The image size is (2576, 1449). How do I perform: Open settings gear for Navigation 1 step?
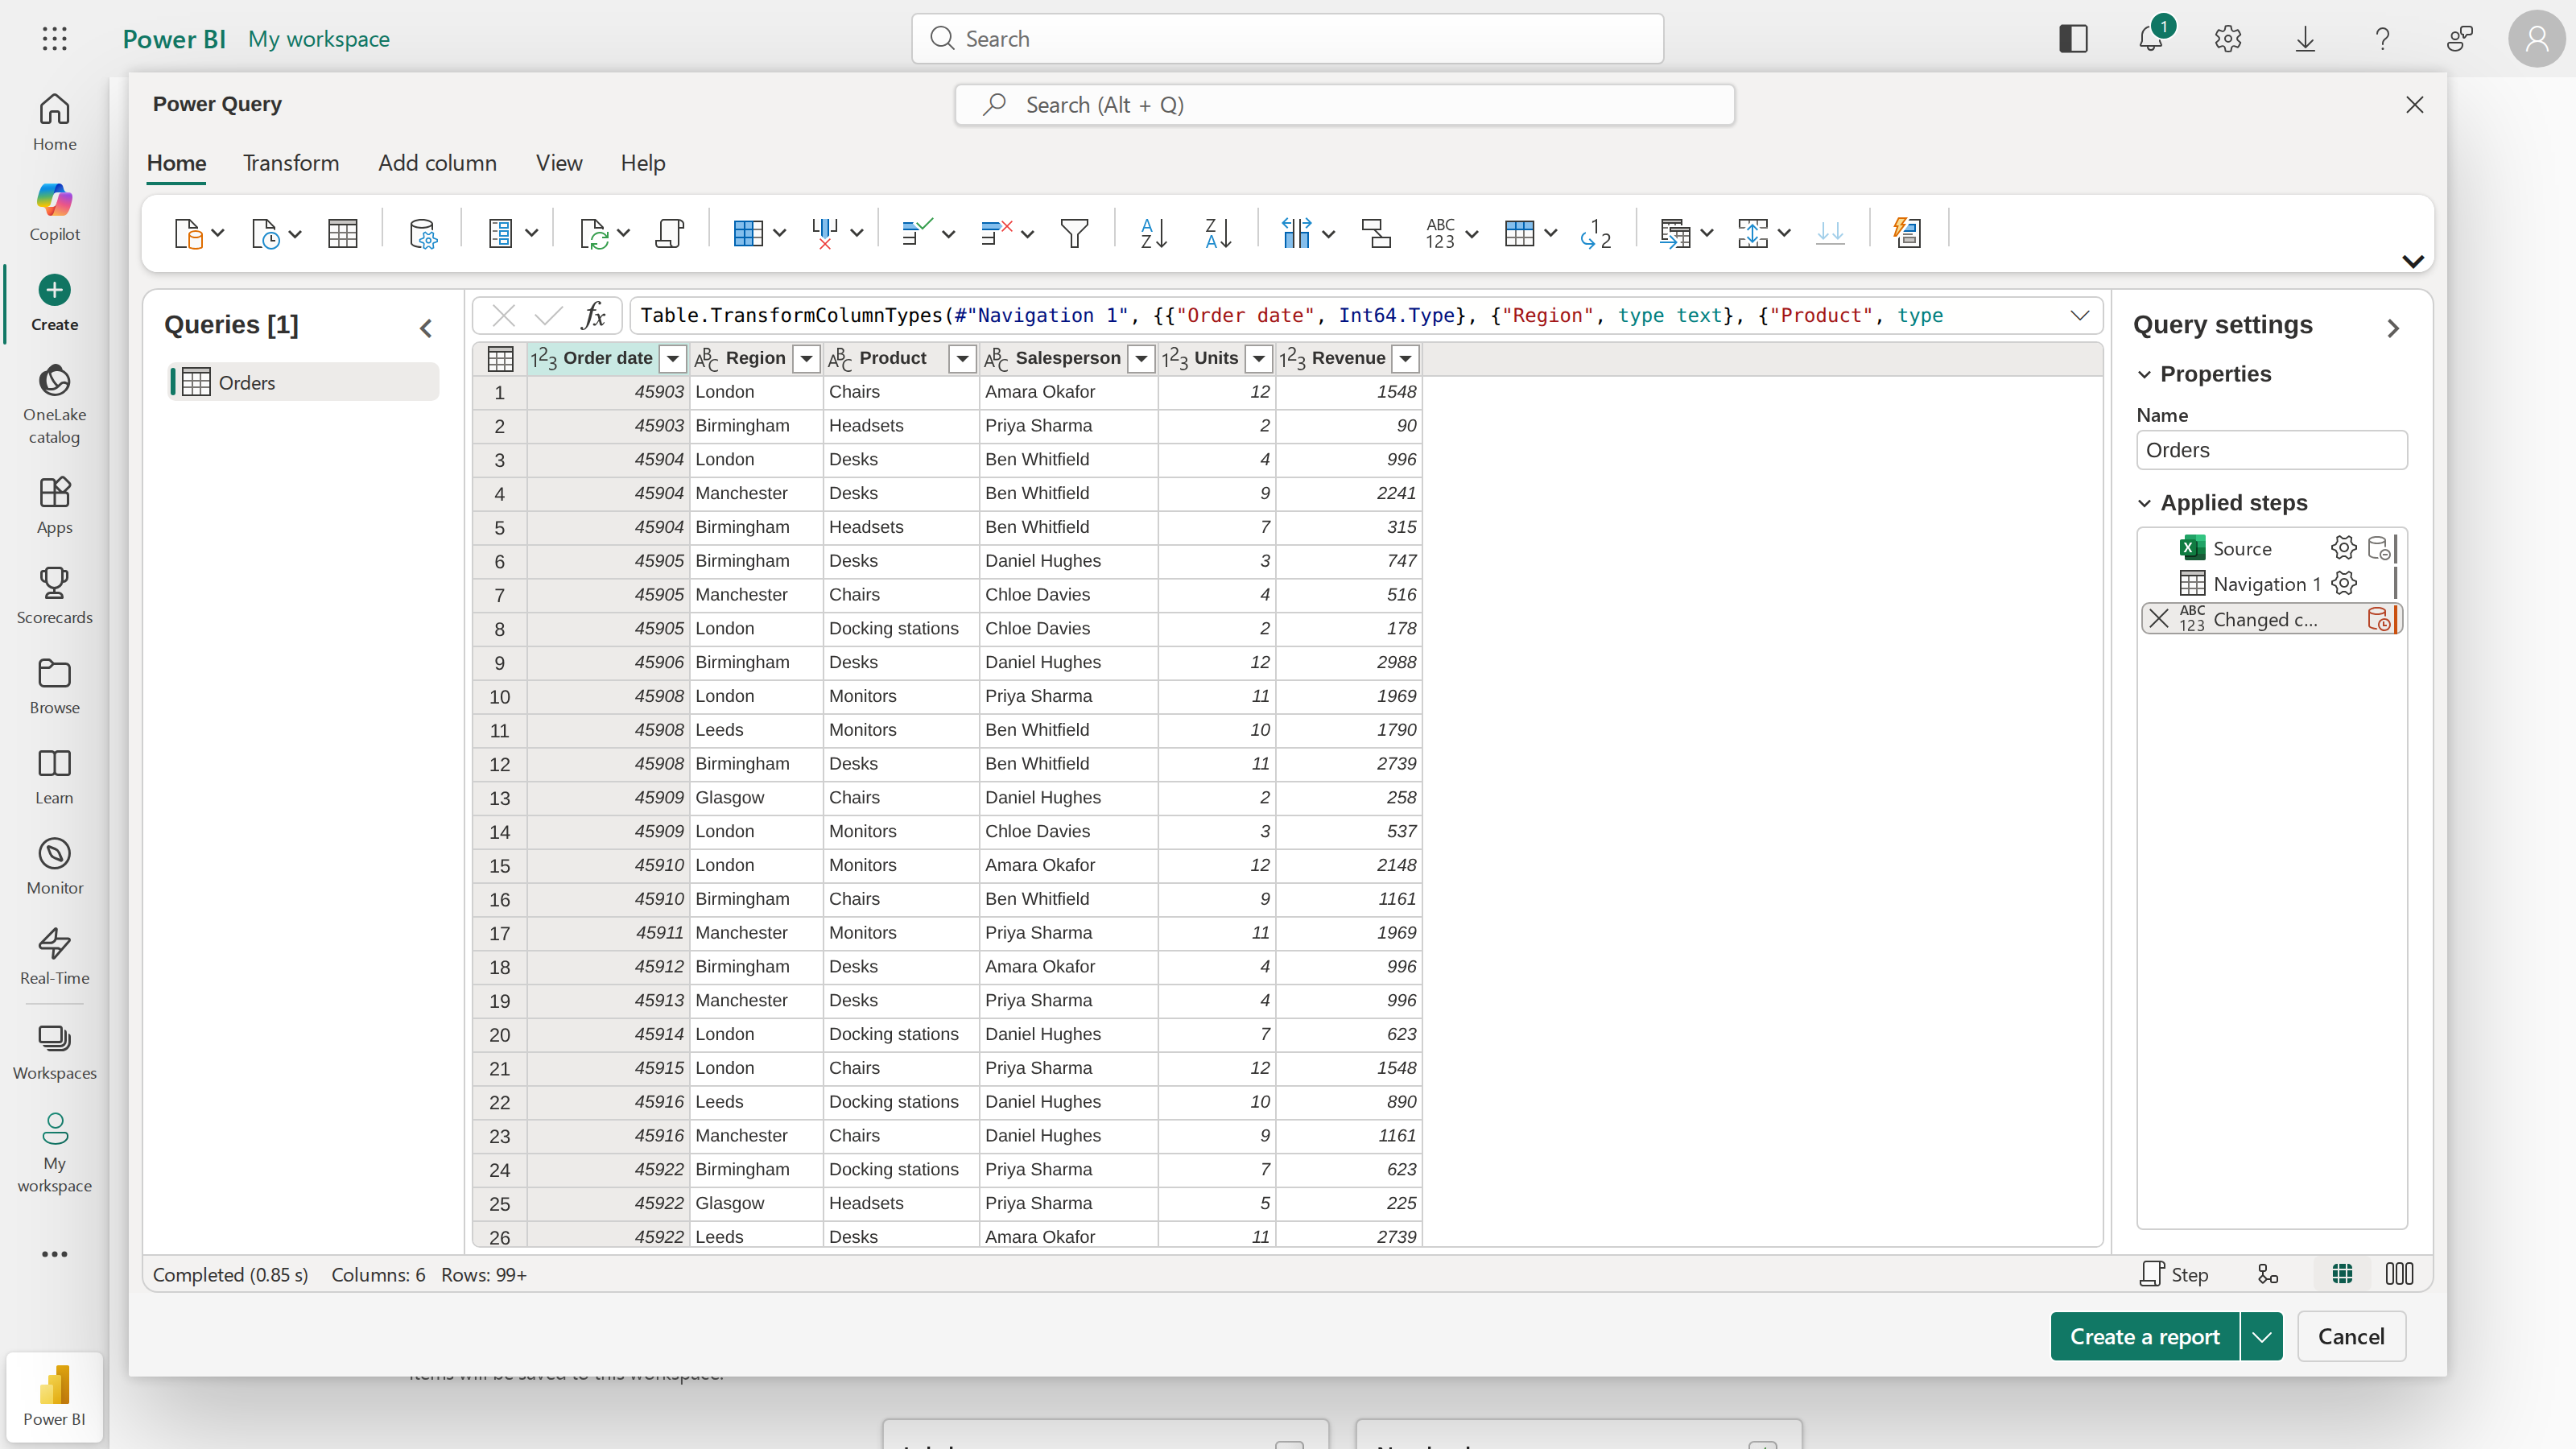coord(2344,583)
